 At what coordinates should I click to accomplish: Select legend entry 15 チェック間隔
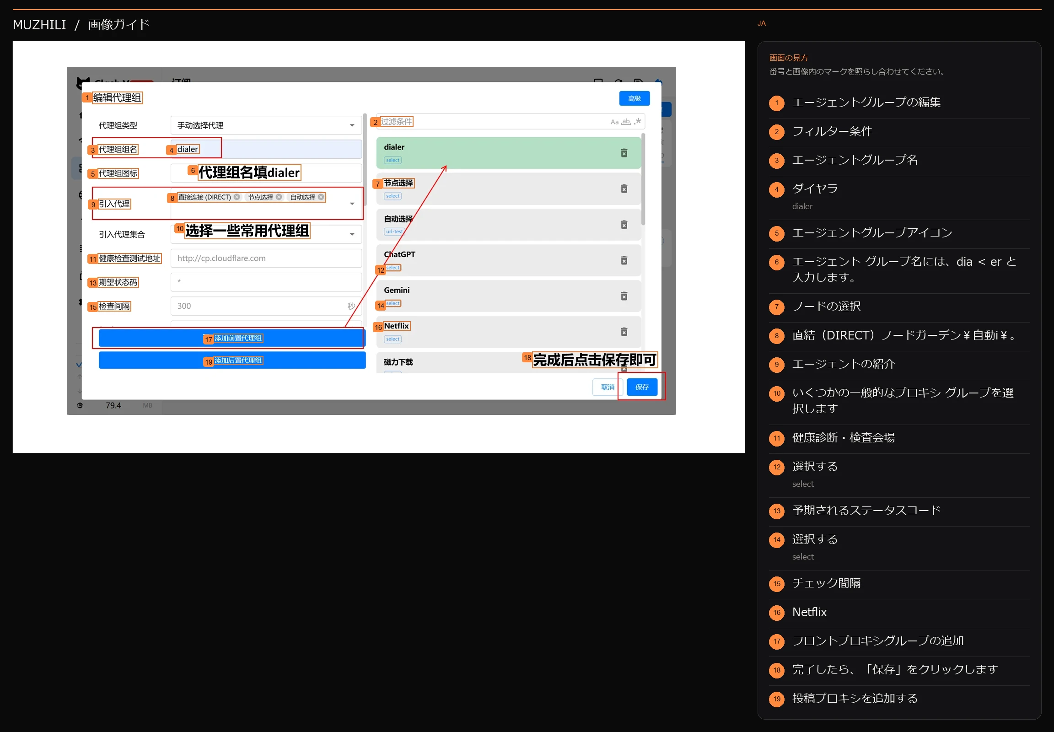(899, 584)
